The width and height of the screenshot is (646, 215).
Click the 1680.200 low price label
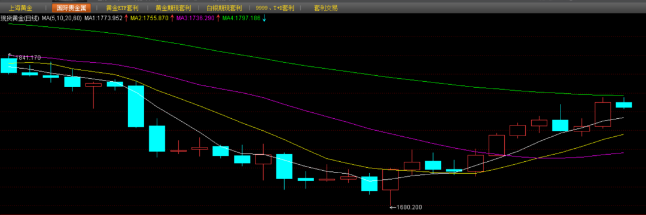point(409,208)
